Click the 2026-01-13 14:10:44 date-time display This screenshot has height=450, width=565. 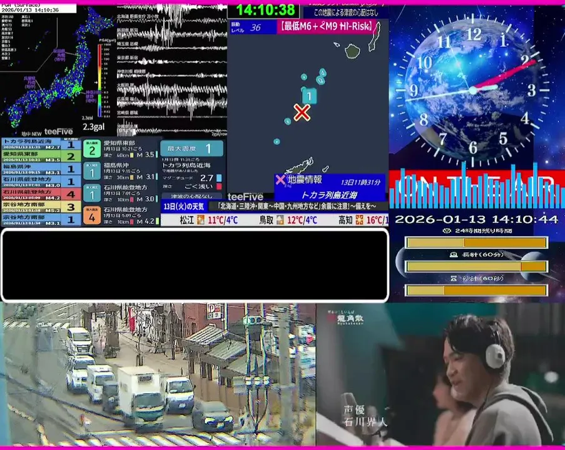(476, 219)
